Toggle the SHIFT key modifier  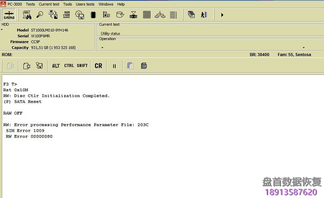pyautogui.click(x=82, y=65)
